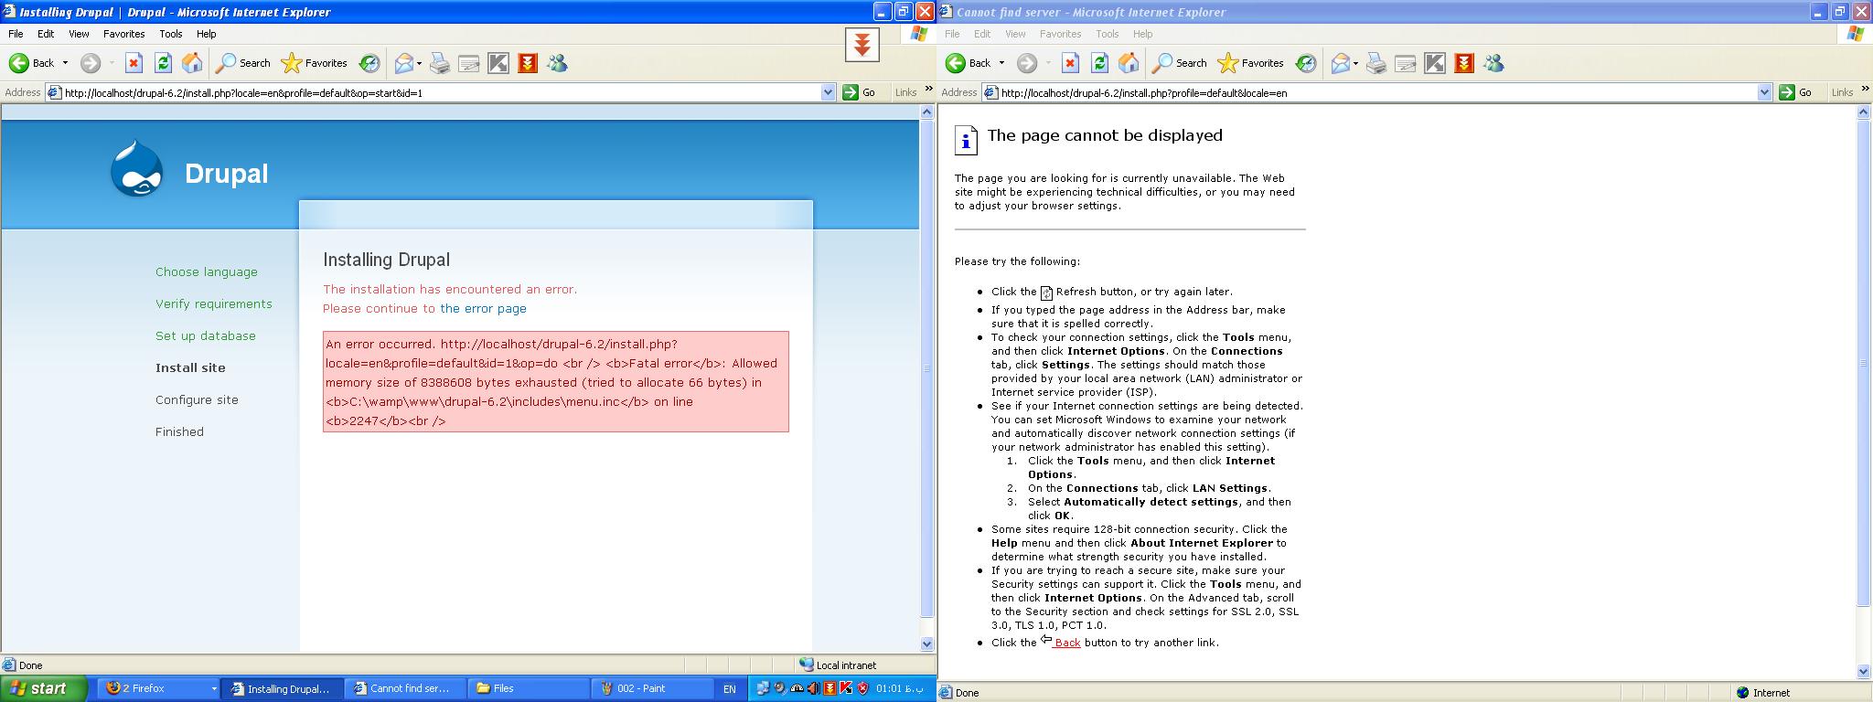Expand Mail dropdown arrow in the Installing Drupal window
Screen dimensions: 1873x702
tap(419, 63)
